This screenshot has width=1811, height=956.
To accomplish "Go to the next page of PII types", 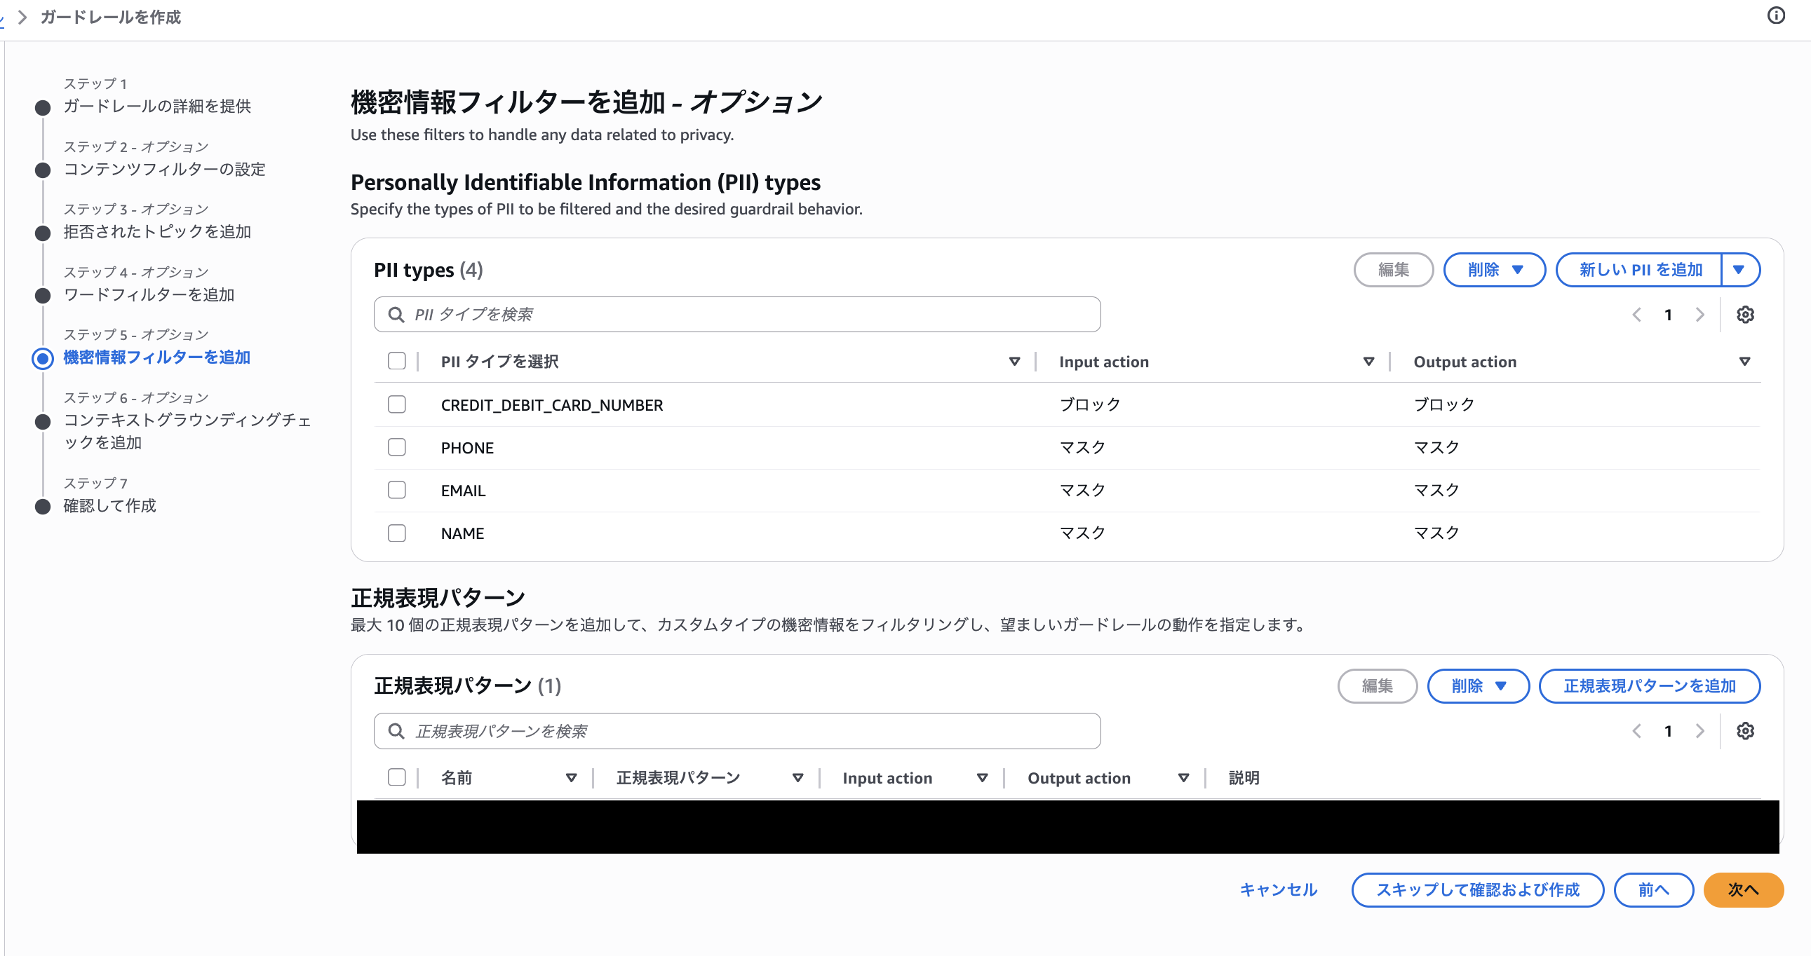I will (1699, 314).
